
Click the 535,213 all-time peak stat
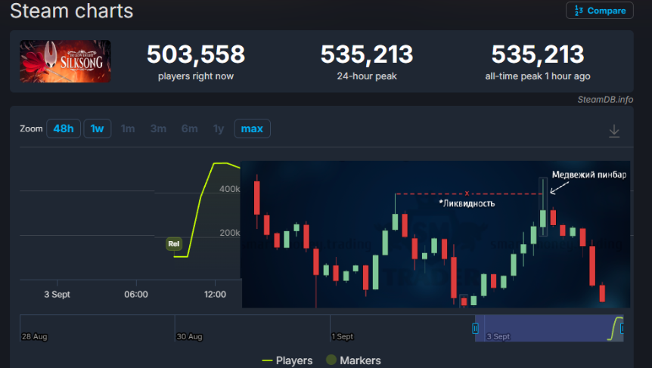[x=537, y=54]
